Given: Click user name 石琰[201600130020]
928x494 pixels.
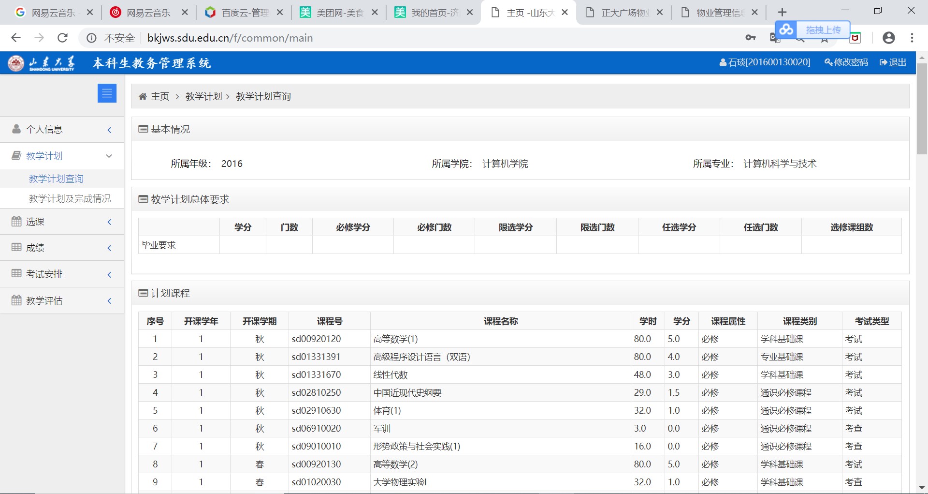Looking at the screenshot, I should [x=765, y=62].
